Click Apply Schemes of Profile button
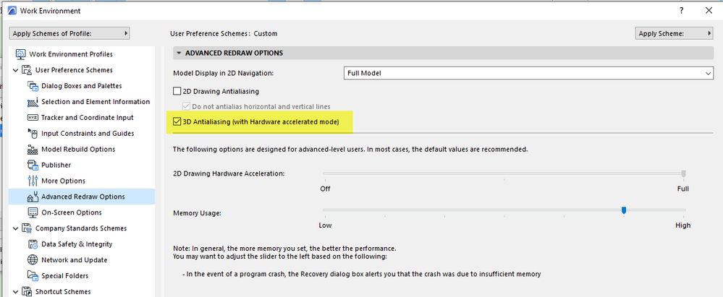 [x=69, y=33]
